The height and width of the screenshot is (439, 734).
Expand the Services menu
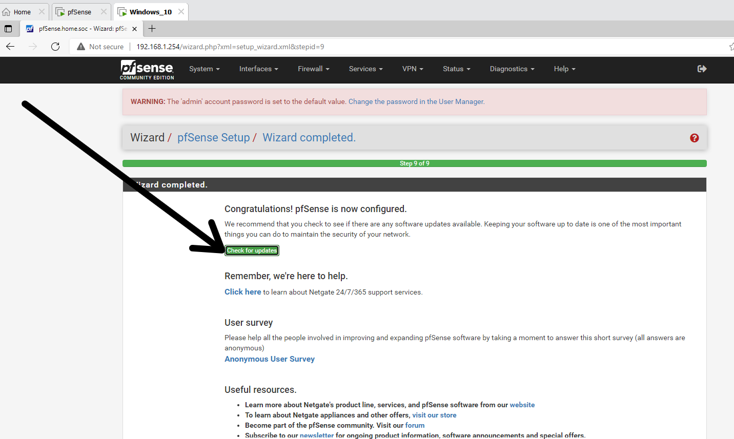366,69
